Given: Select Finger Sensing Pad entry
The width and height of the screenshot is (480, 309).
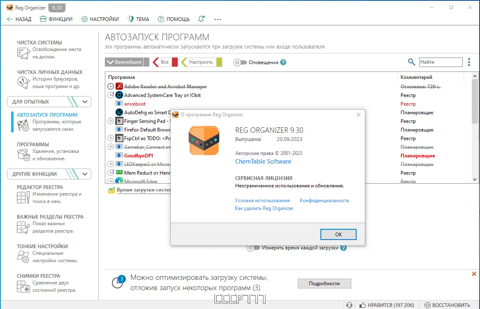Looking at the screenshot, I should coord(147,121).
